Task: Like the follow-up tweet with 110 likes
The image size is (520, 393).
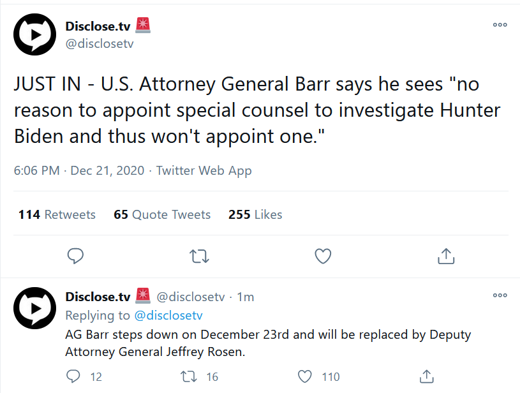Action: 308,376
